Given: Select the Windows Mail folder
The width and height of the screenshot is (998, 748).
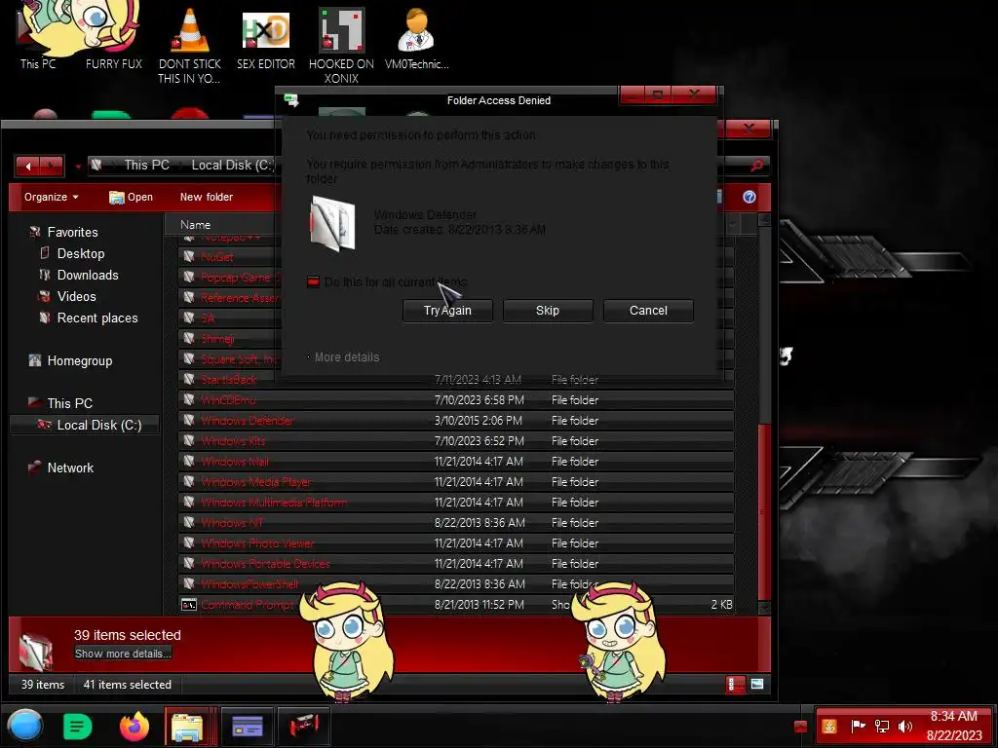Looking at the screenshot, I should (456, 461).
